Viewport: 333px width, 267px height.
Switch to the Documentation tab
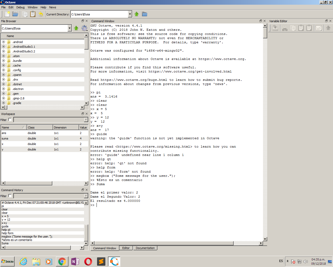pos(145,248)
